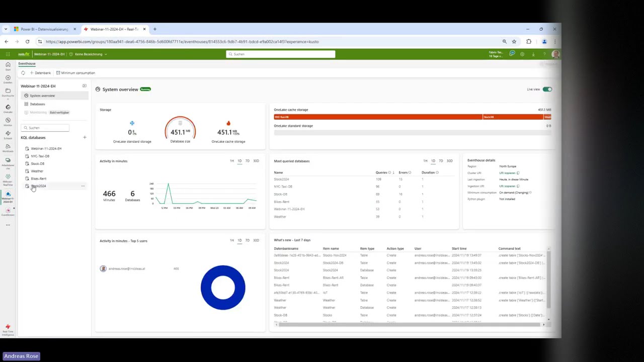Copy Cluster URI in Eventhouse details

[x=509, y=173]
